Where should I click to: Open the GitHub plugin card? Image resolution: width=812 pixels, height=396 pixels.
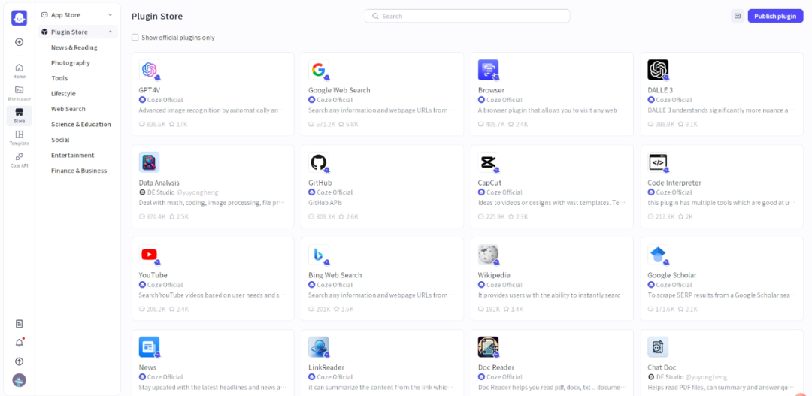coord(382,186)
